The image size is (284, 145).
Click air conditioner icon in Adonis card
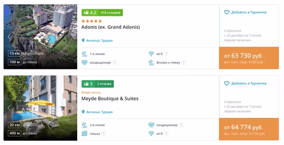(x=84, y=62)
